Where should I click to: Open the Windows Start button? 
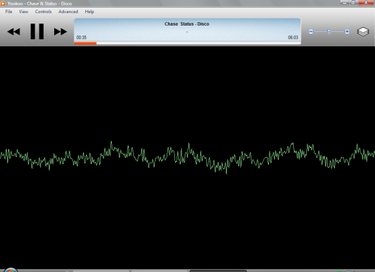(10, 270)
